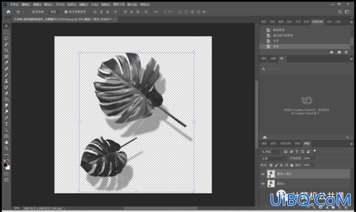Expand the 填充 fill slider arrow
The width and height of the screenshot is (356, 212).
314,165
